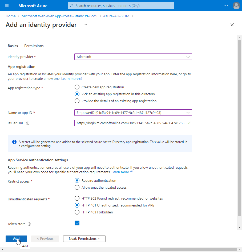Click the ellipsis next to the page title
This screenshot has width=242, height=252.
85,25
